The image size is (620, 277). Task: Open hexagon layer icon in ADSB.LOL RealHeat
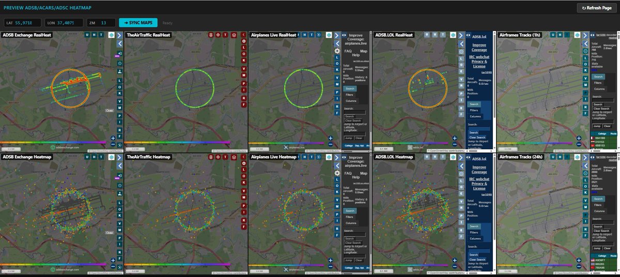453,35
